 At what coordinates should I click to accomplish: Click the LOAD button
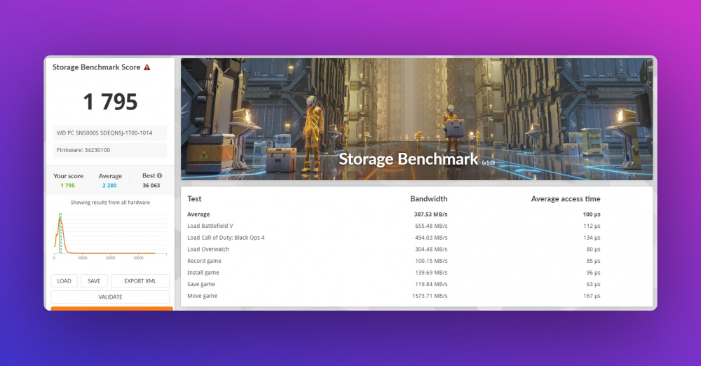click(64, 281)
